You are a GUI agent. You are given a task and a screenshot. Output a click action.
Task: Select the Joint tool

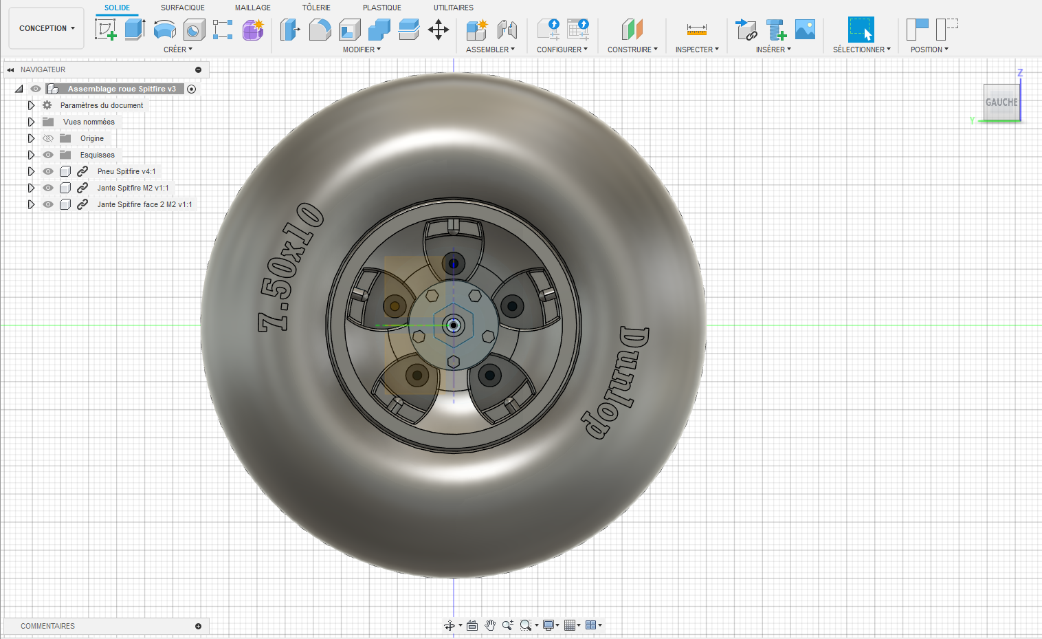coord(507,30)
